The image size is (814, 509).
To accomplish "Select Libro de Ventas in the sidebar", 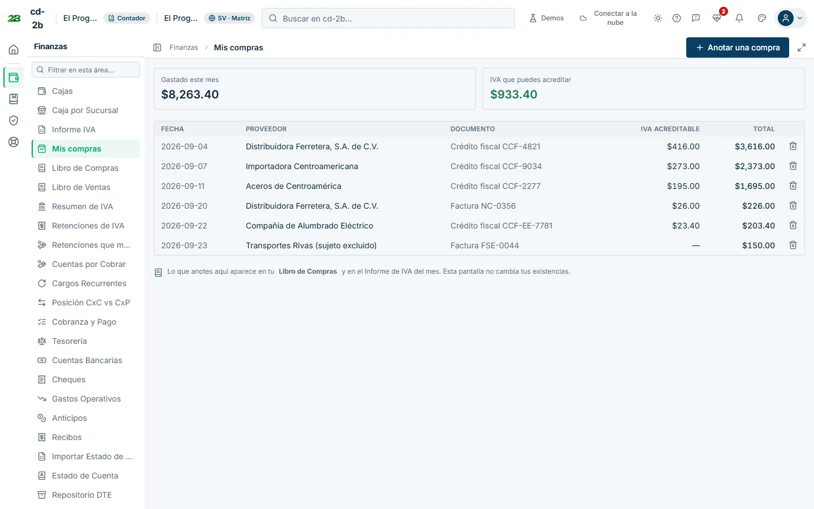I will pyautogui.click(x=86, y=187).
